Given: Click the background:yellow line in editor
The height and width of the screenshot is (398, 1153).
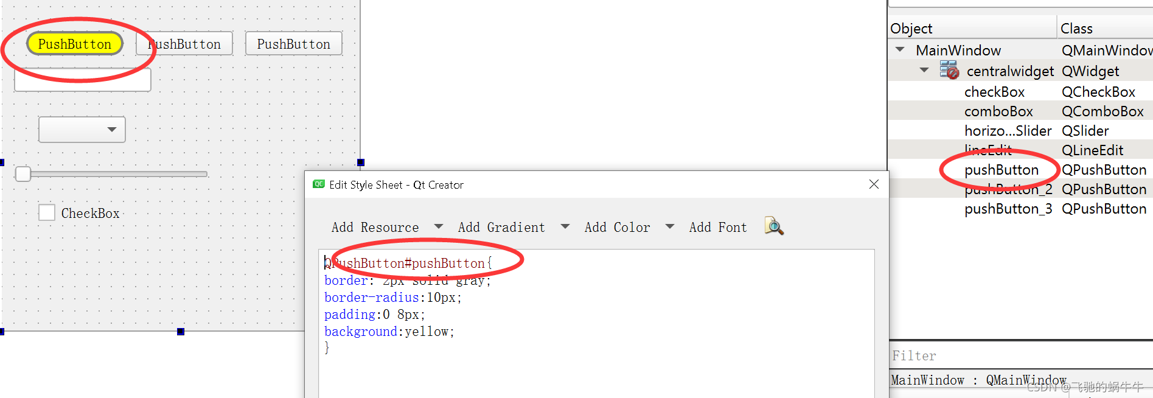Looking at the screenshot, I should 389,332.
